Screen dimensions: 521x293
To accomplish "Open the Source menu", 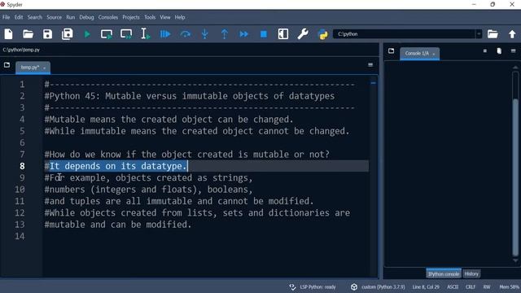I will click(55, 17).
